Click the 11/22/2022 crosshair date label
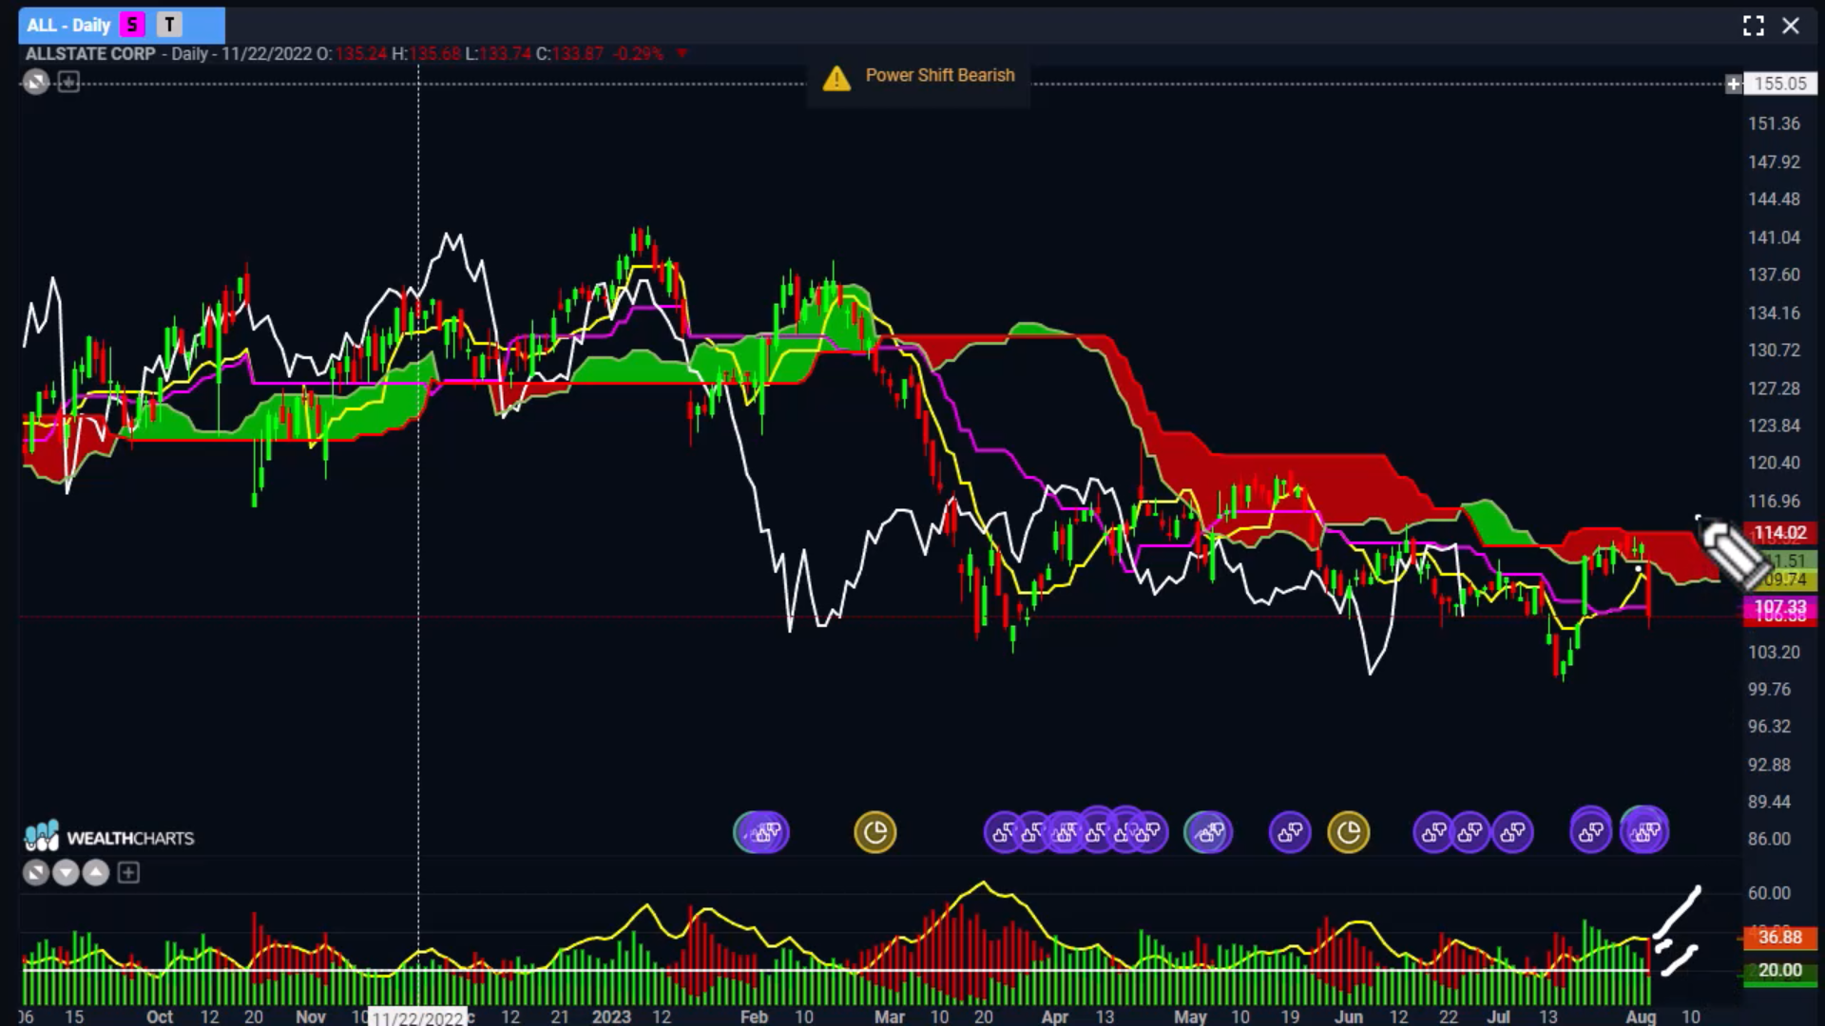 click(x=417, y=1017)
